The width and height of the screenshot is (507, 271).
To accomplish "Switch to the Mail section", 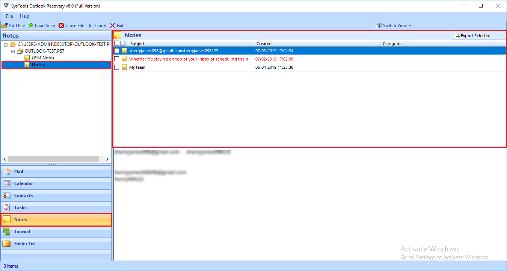I will pos(56,172).
